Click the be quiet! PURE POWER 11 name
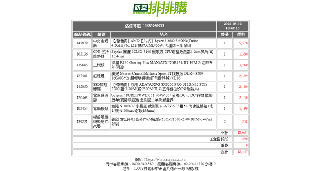The height and width of the screenshot is (171, 321). click(162, 98)
